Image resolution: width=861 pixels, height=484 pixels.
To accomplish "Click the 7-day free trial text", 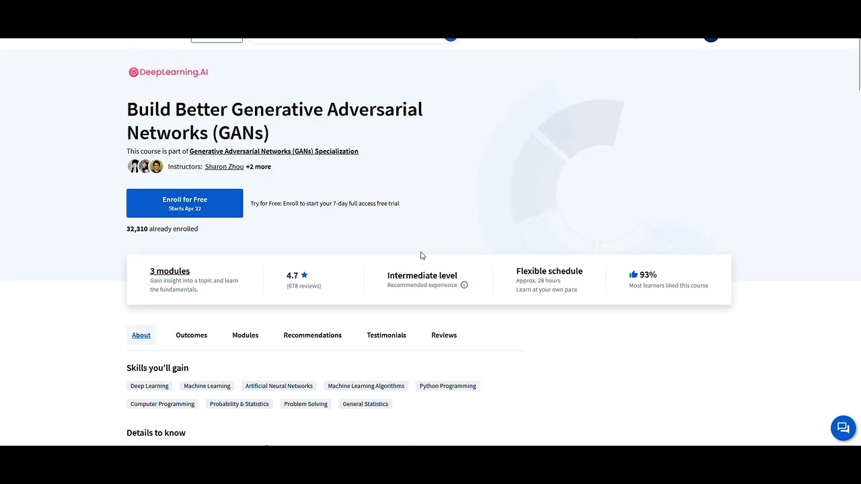I will click(x=325, y=203).
